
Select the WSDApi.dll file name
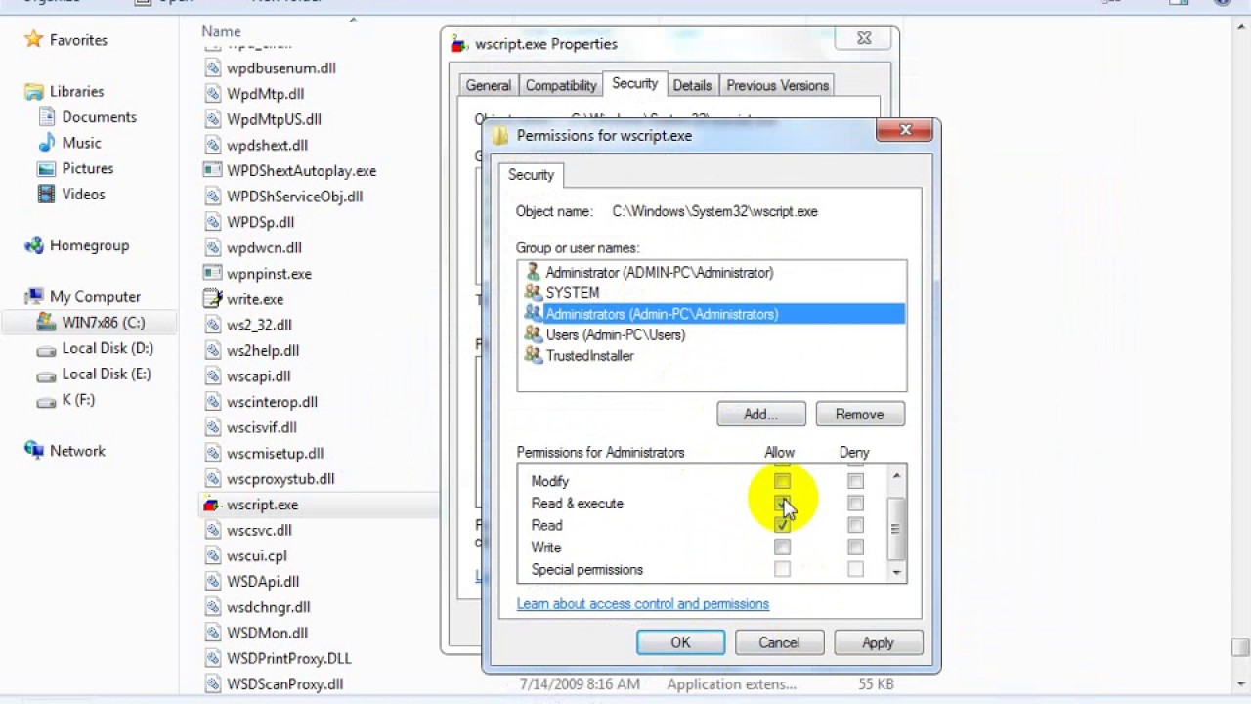pos(263,581)
